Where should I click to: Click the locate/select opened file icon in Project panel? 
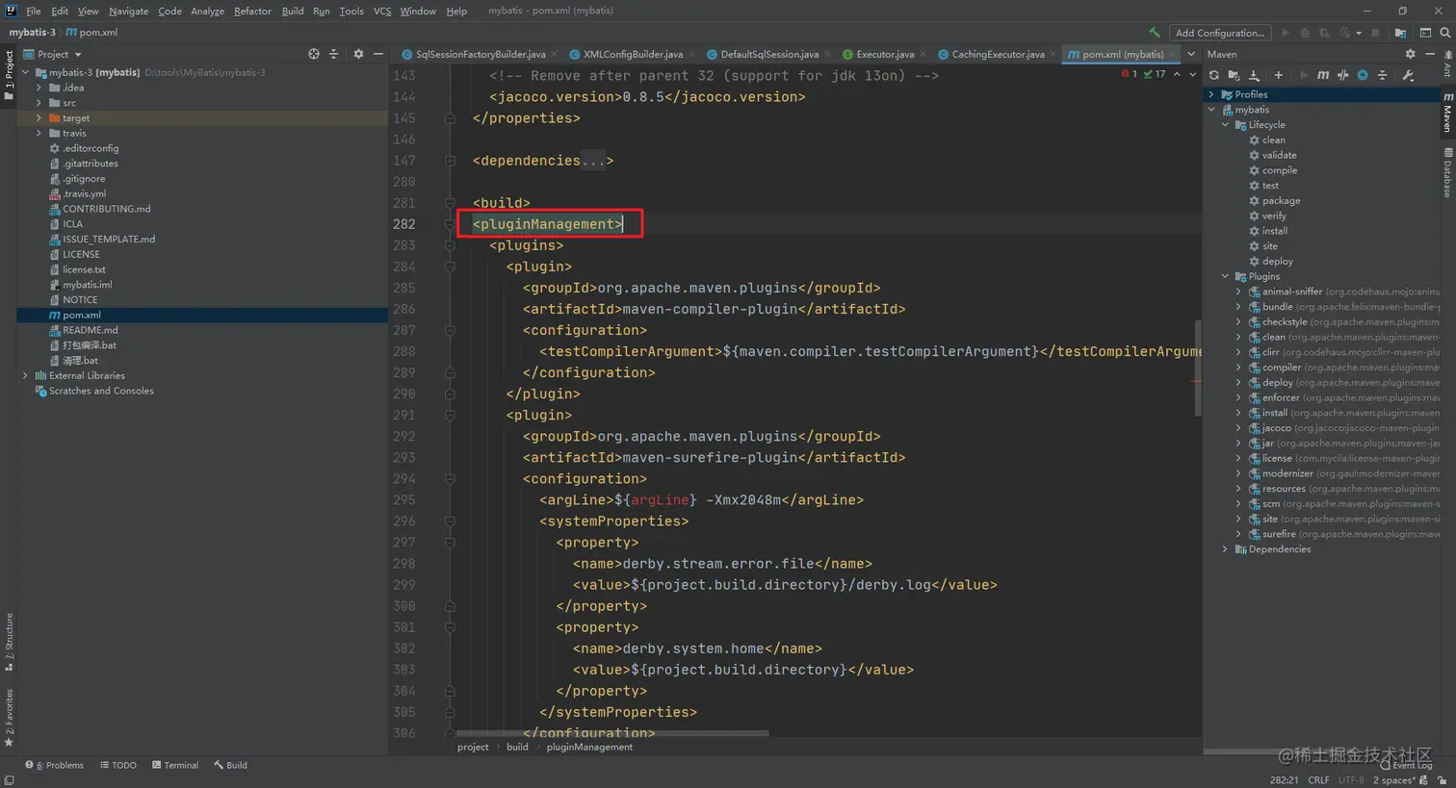click(314, 54)
